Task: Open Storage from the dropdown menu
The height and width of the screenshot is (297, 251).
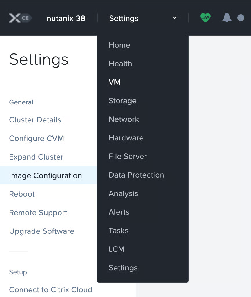Action: click(122, 101)
